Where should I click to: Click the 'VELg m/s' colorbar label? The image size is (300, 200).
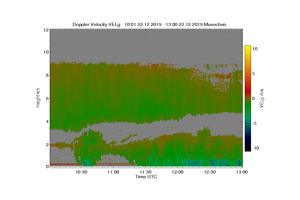pyautogui.click(x=261, y=98)
